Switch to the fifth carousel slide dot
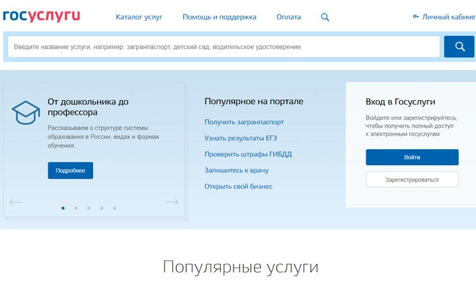 (115, 208)
